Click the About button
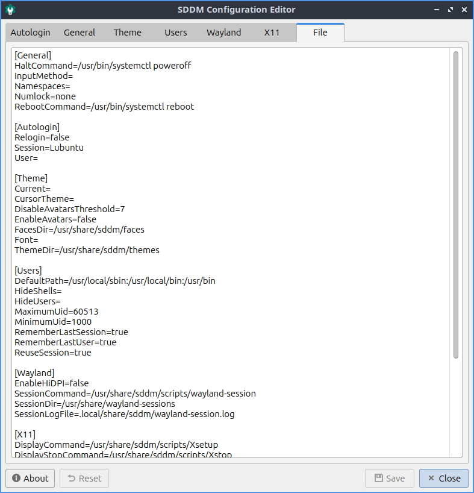This screenshot has width=474, height=493. [30, 478]
